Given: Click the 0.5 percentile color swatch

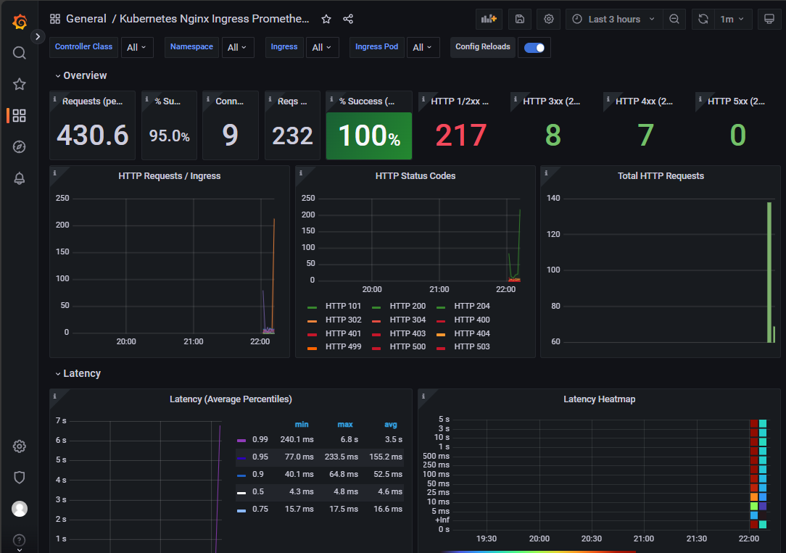Looking at the screenshot, I should tap(241, 493).
